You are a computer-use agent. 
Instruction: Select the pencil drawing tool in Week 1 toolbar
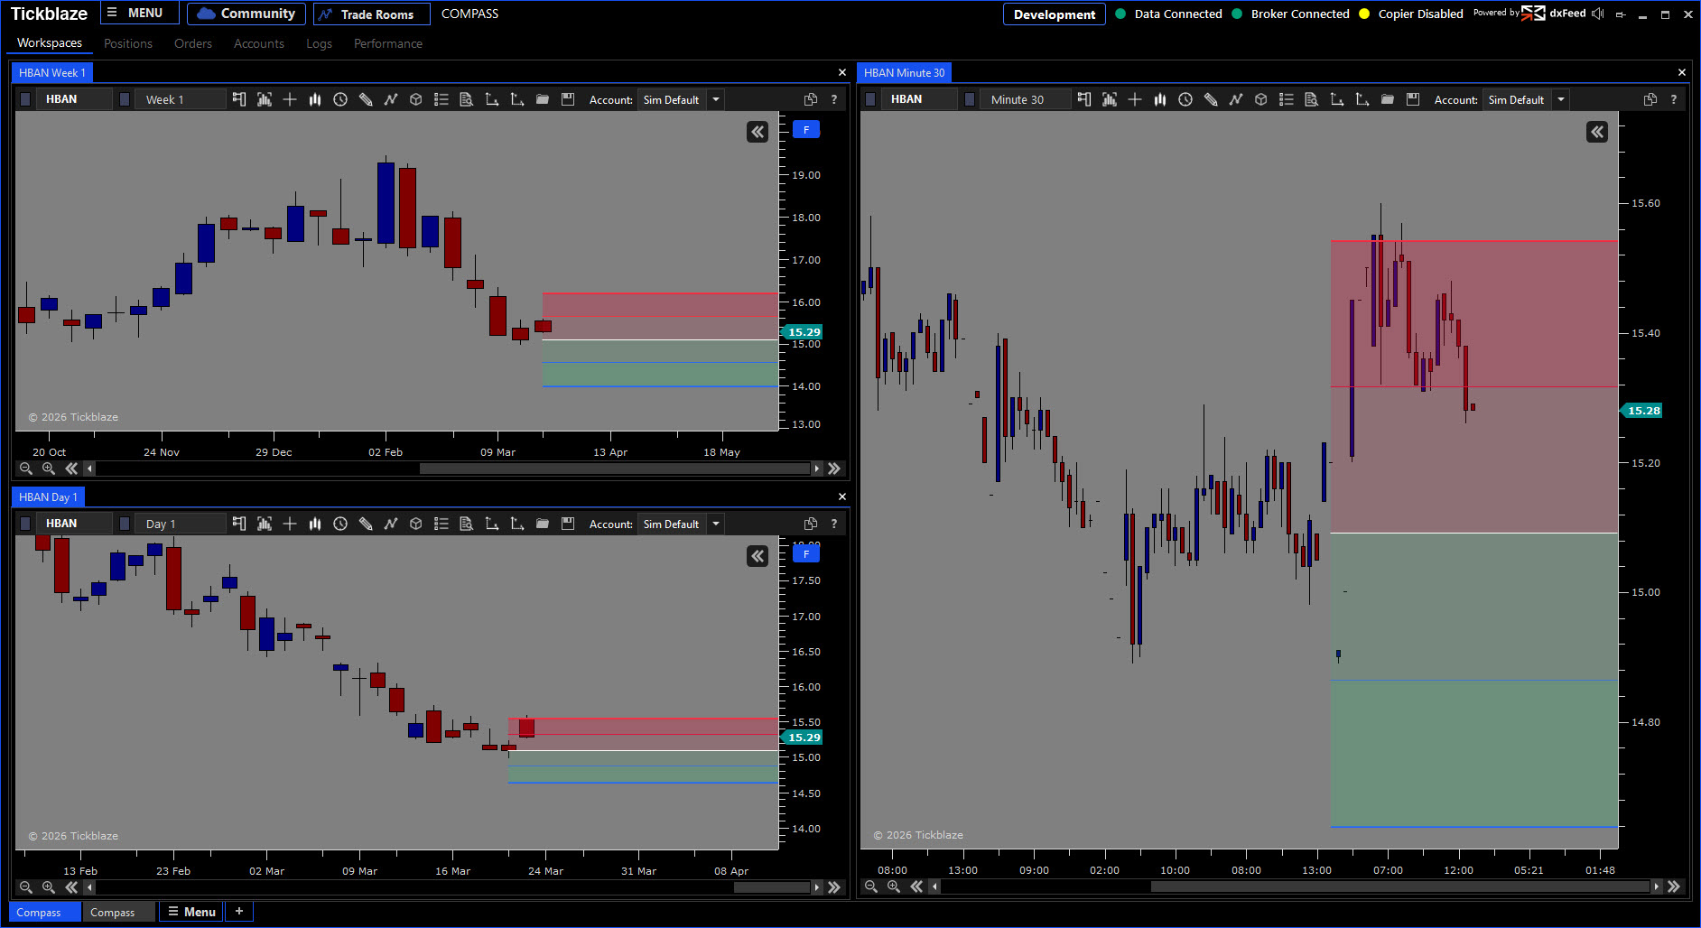366,99
